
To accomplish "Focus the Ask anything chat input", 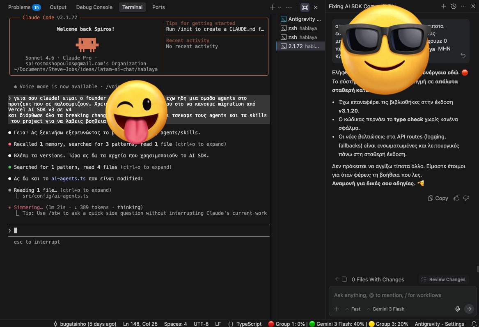I will click(x=402, y=295).
